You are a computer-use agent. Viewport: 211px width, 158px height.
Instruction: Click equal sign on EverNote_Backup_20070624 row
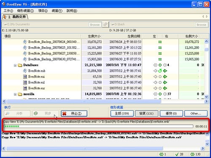(160, 42)
